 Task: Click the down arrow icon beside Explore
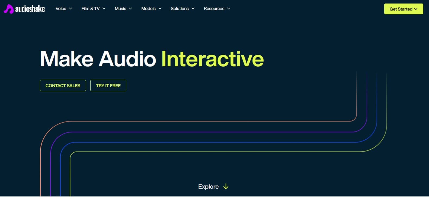point(226,186)
